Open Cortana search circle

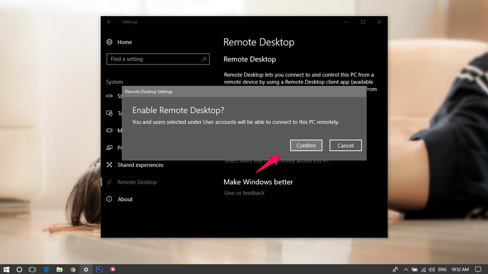[19, 269]
